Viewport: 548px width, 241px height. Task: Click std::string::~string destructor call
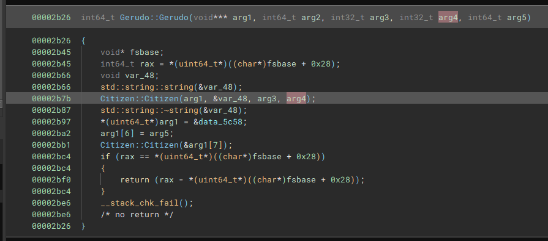pyautogui.click(x=149, y=110)
